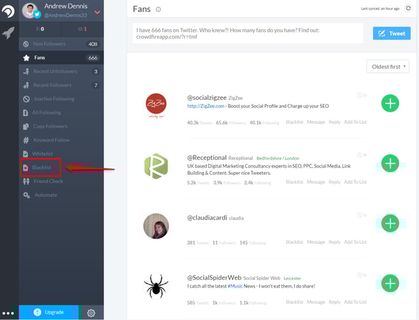Open the Oldest first sort dropdown
This screenshot has height=320, width=419.
(x=388, y=67)
